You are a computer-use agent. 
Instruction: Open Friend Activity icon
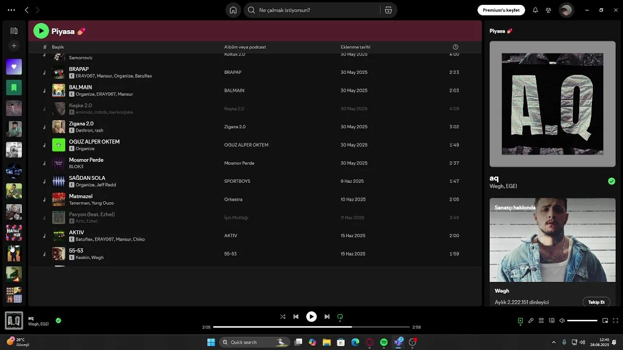[549, 10]
